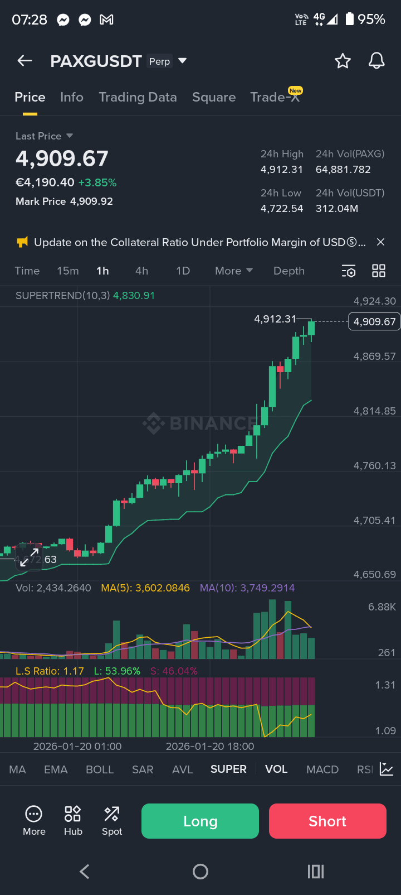Toggle the AVL indicator
This screenshot has width=401, height=895.
pyautogui.click(x=182, y=769)
